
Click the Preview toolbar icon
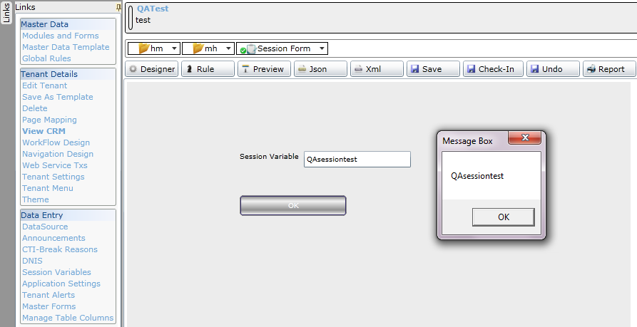(x=245, y=69)
